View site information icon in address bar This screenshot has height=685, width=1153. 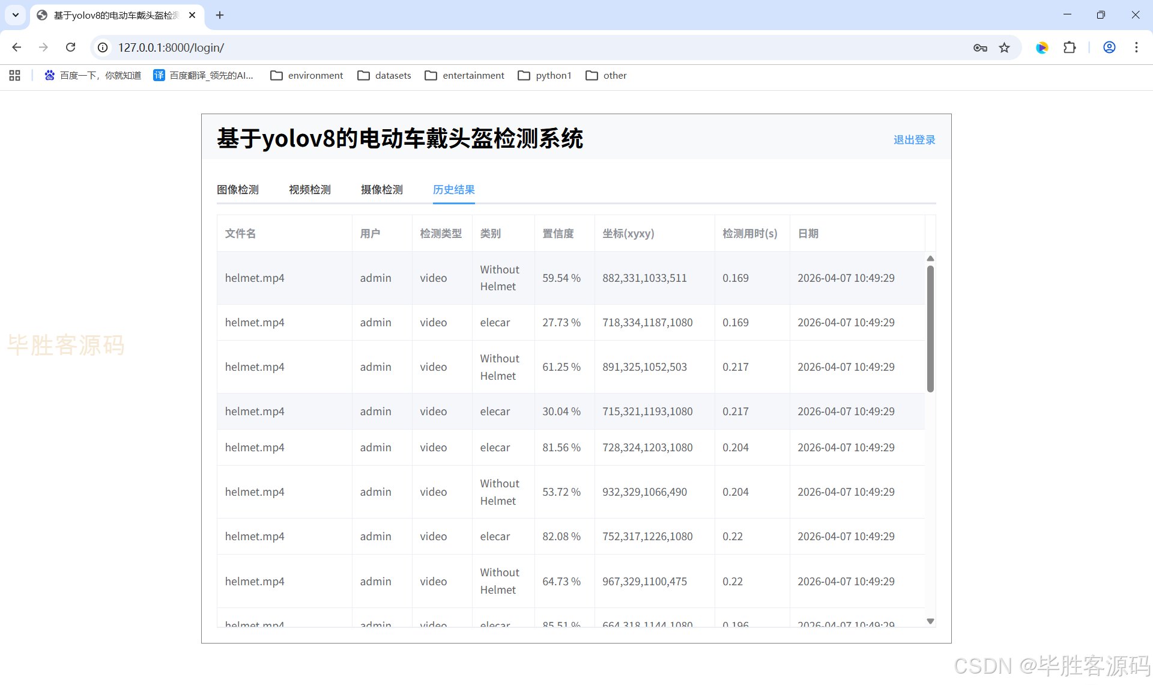[x=103, y=47]
